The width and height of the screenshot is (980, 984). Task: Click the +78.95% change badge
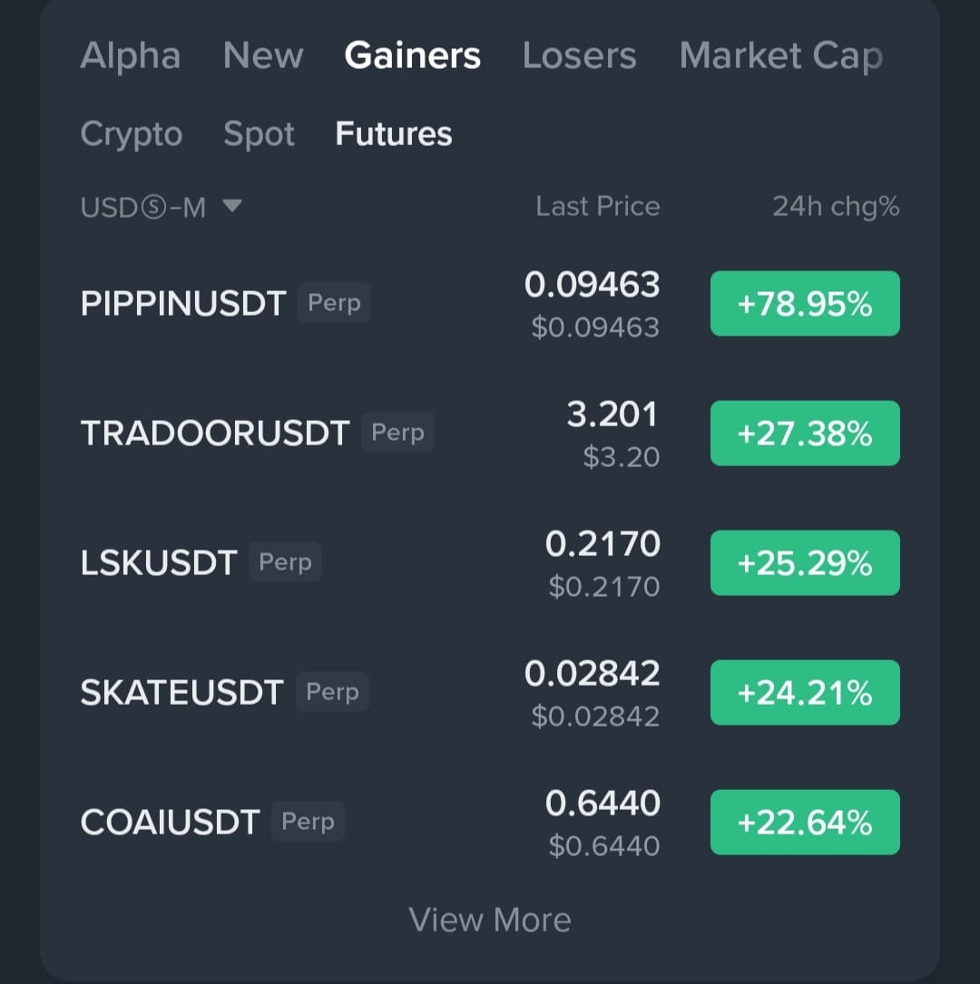805,304
